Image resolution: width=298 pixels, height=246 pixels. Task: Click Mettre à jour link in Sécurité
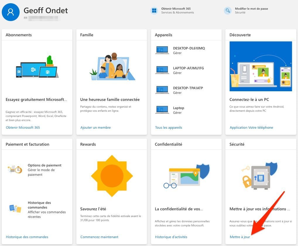(x=240, y=237)
